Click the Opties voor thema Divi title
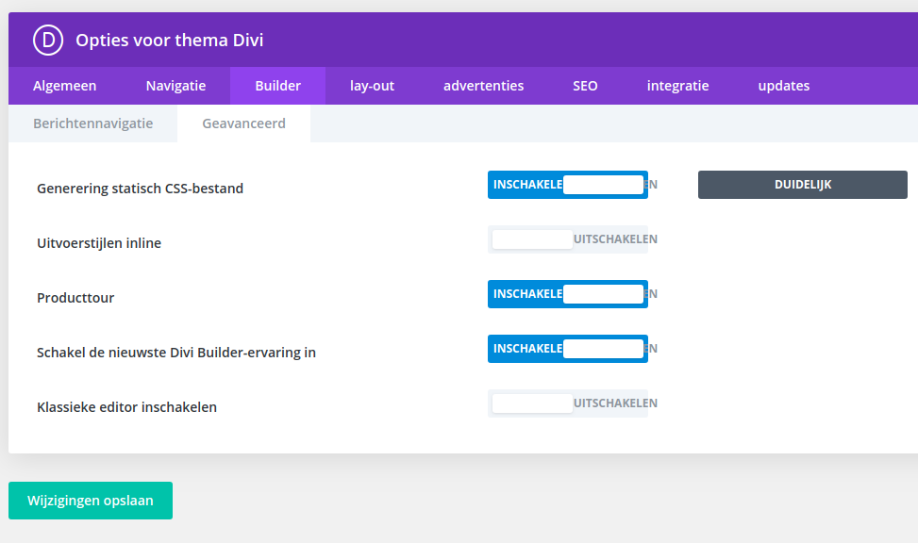918x543 pixels. pos(169,40)
